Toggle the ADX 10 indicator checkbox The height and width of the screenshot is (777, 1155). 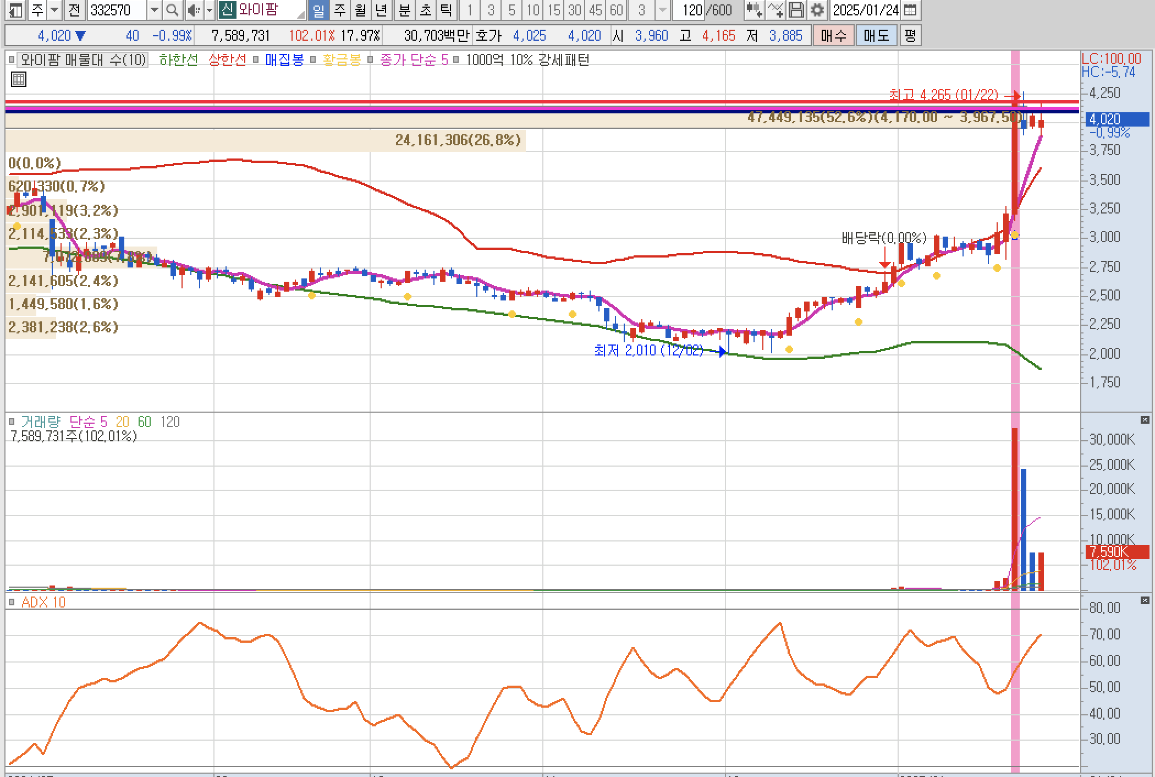pos(12,602)
